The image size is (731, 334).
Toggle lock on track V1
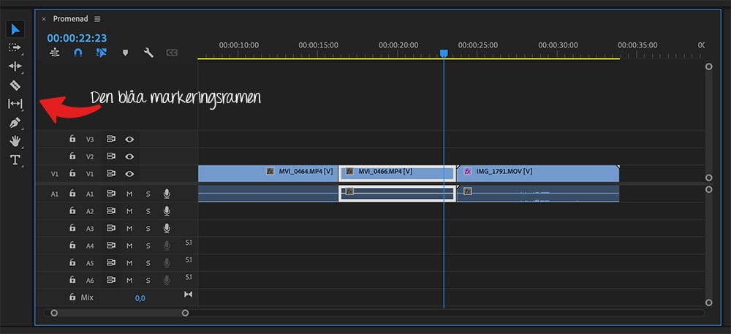72,173
